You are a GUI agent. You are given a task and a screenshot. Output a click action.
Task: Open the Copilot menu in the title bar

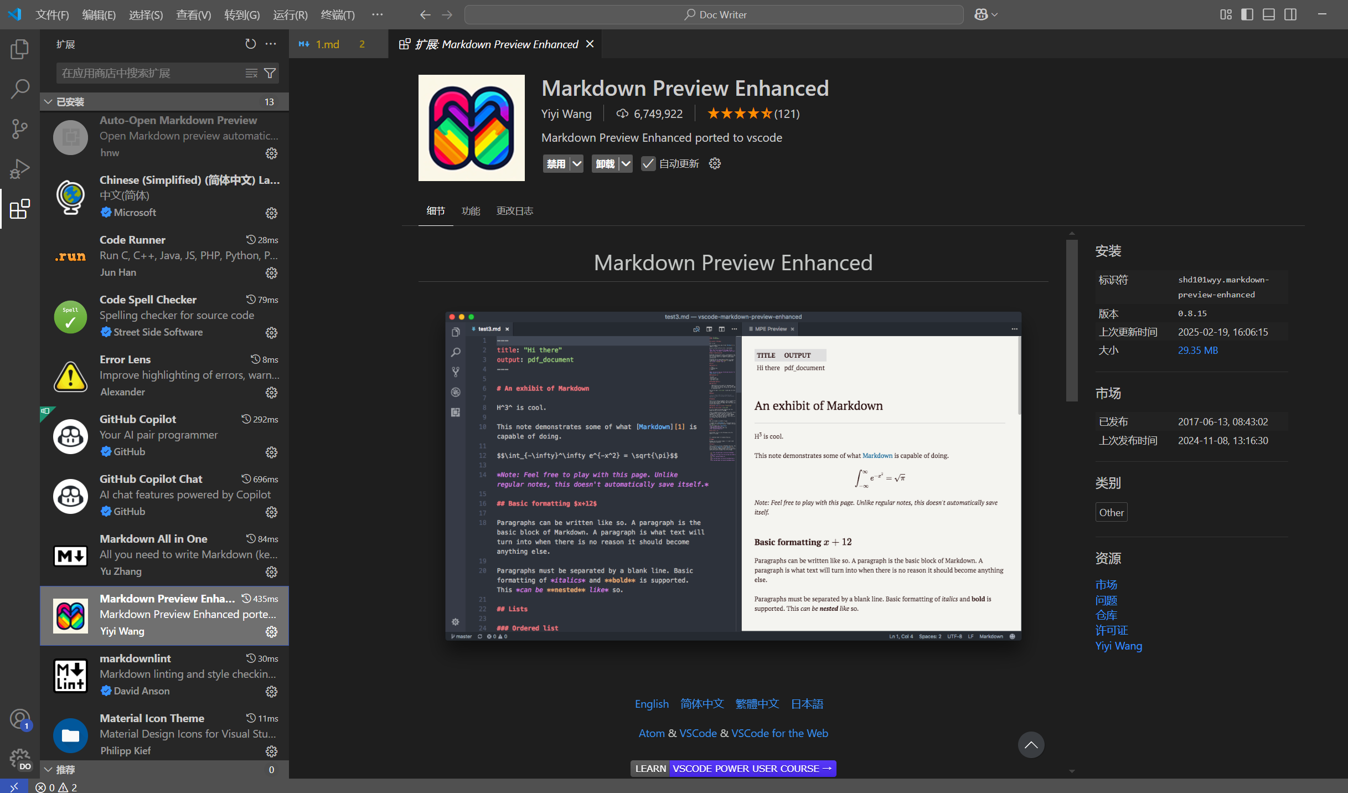point(985,14)
